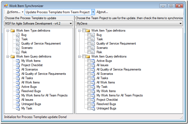Minimize the Work Item Synchronizer window
The width and height of the screenshot is (188, 124).
(163, 6)
